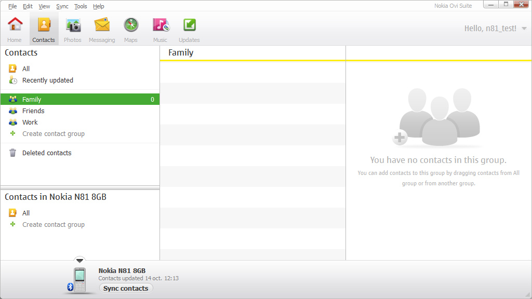Open the user account dropdown arrow
Viewport: 532px width, 299px height.
coord(524,29)
